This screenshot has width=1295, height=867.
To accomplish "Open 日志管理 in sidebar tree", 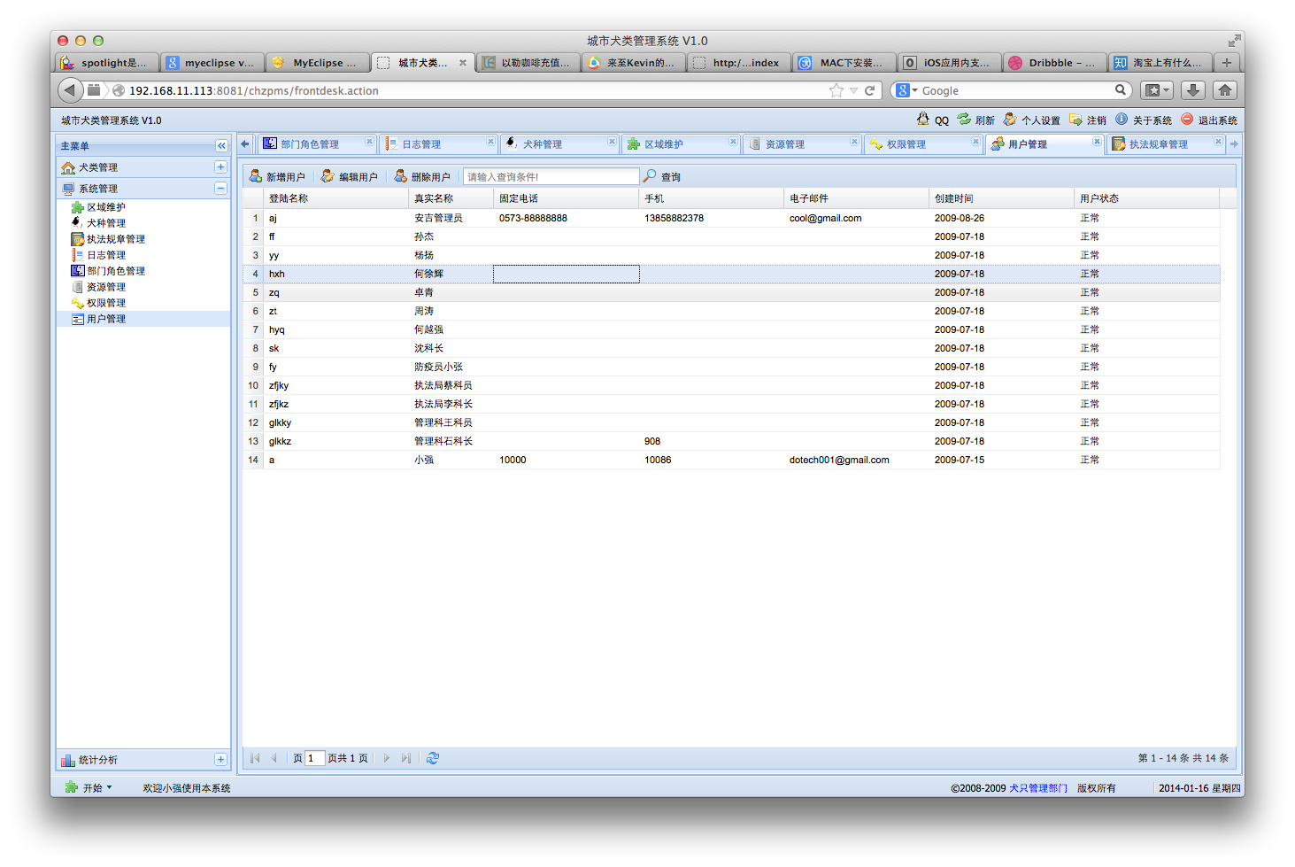I will [x=105, y=255].
